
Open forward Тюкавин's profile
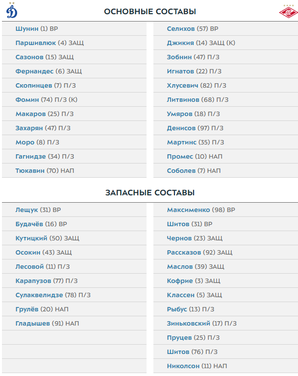tap(30, 171)
